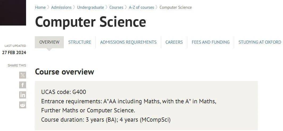Open Courses breadcrumb link
The image size is (283, 131).
(x=116, y=7)
